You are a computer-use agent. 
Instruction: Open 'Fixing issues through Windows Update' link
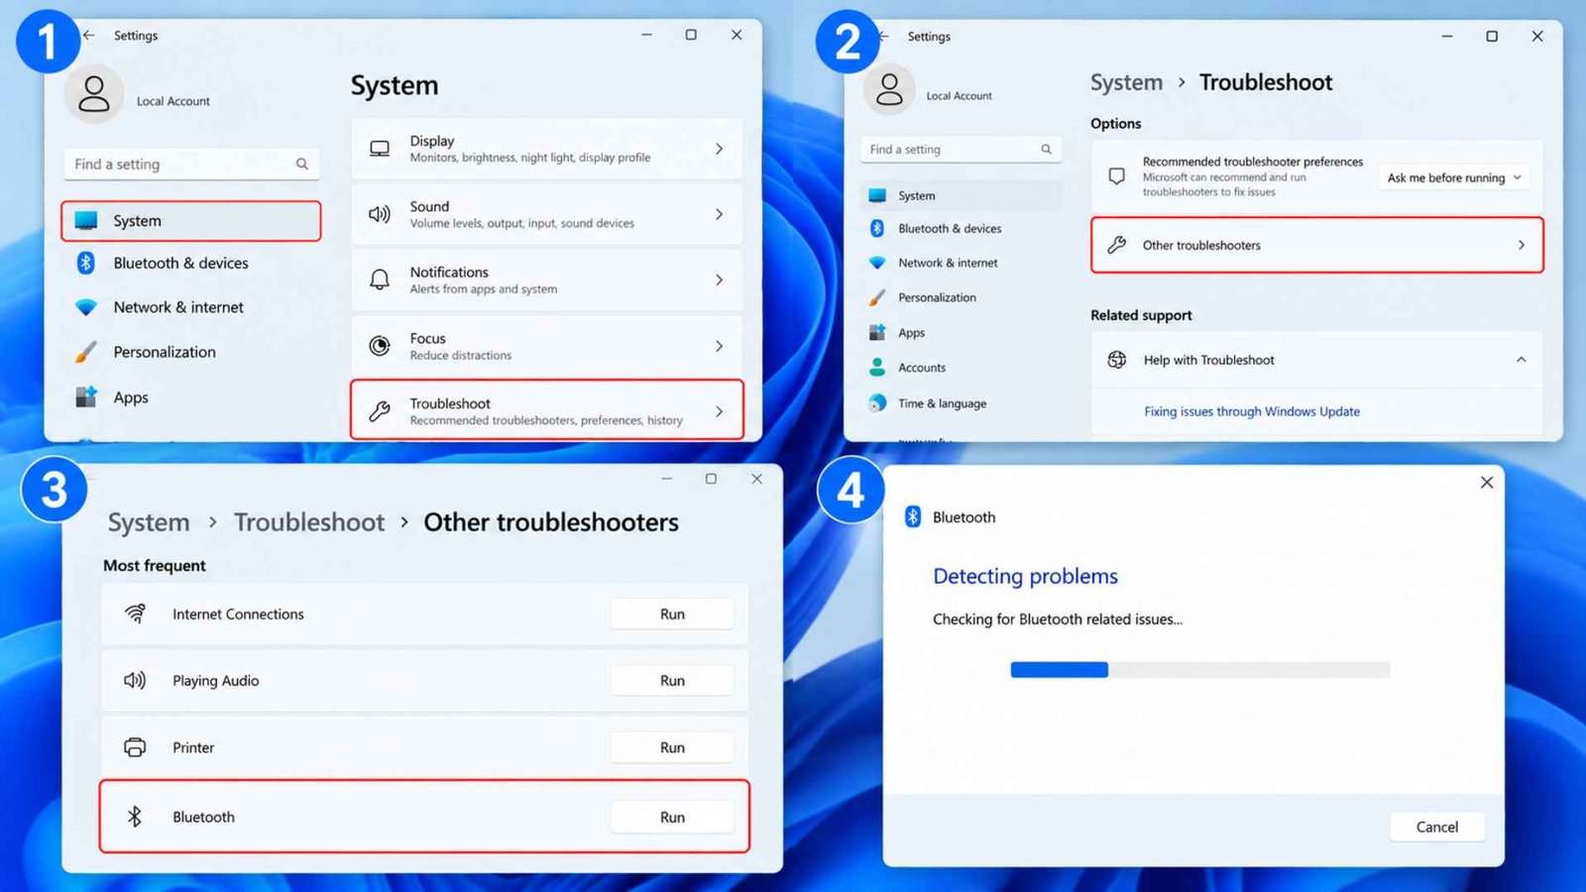(1252, 411)
